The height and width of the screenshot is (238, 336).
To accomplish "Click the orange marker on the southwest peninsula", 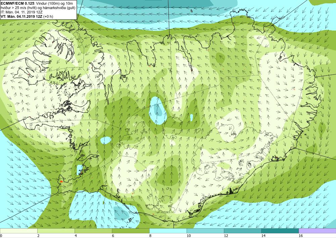I will 61,181.
